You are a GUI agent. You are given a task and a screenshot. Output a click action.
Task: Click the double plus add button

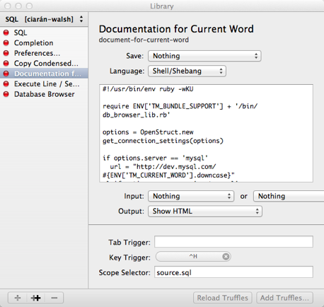tap(36, 298)
